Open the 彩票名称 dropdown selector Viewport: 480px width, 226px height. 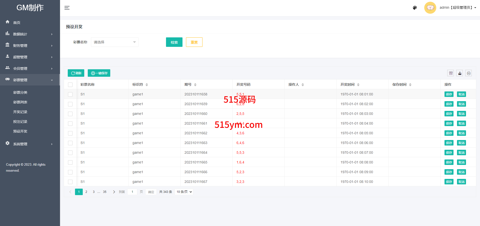click(114, 42)
